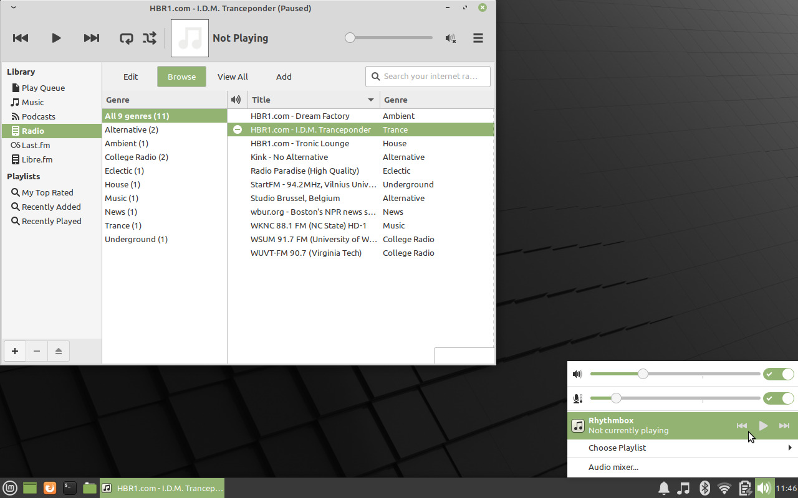Open the Linux Mint start menu
798x498 pixels.
10,488
